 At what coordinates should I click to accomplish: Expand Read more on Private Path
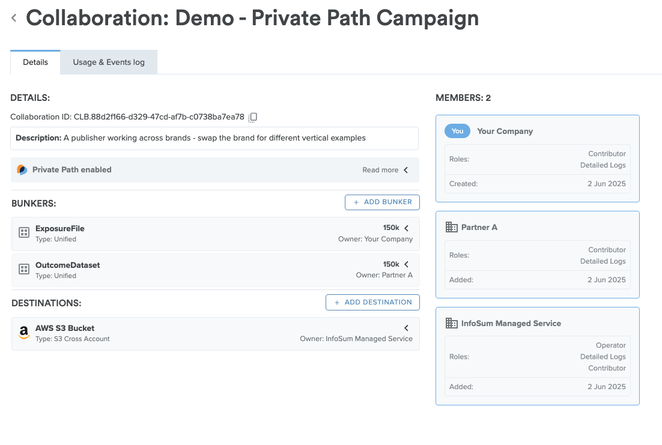pos(385,170)
